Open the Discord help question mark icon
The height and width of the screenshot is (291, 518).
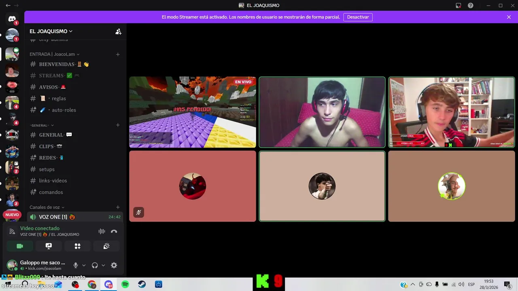coord(471,6)
